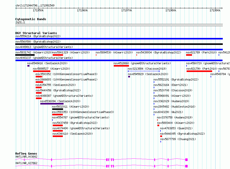Viewport: 230px width, 169px height.
Task: Select nsv5623164 (Ebert2021) label
Action: [171, 85]
